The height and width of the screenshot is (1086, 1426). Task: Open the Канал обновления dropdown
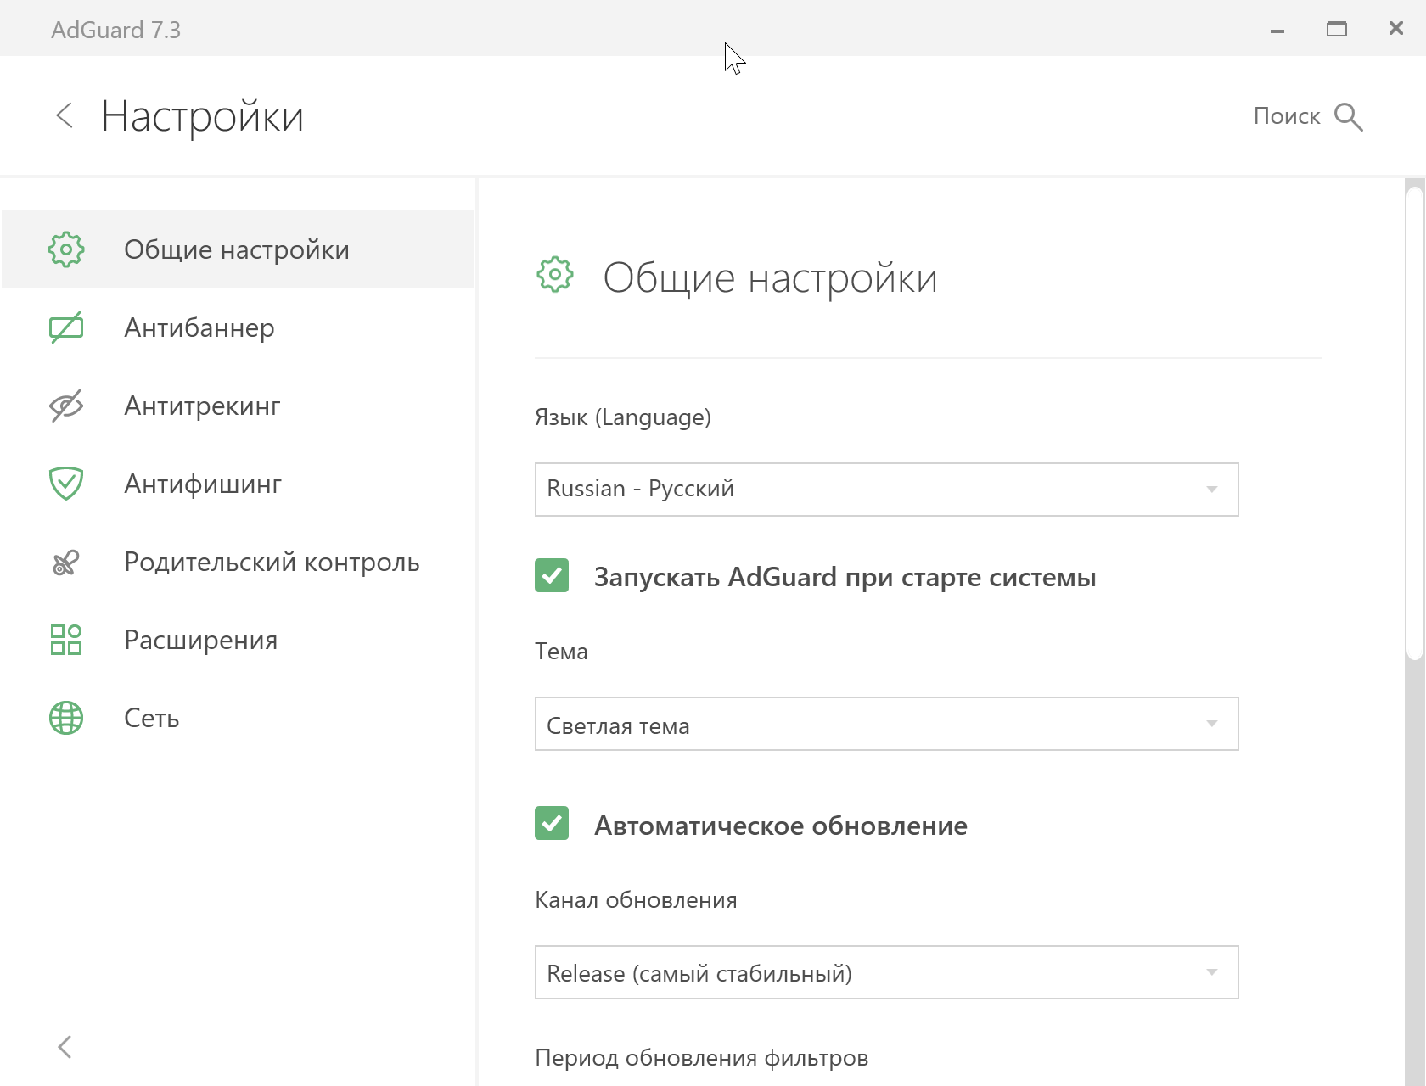(x=886, y=972)
